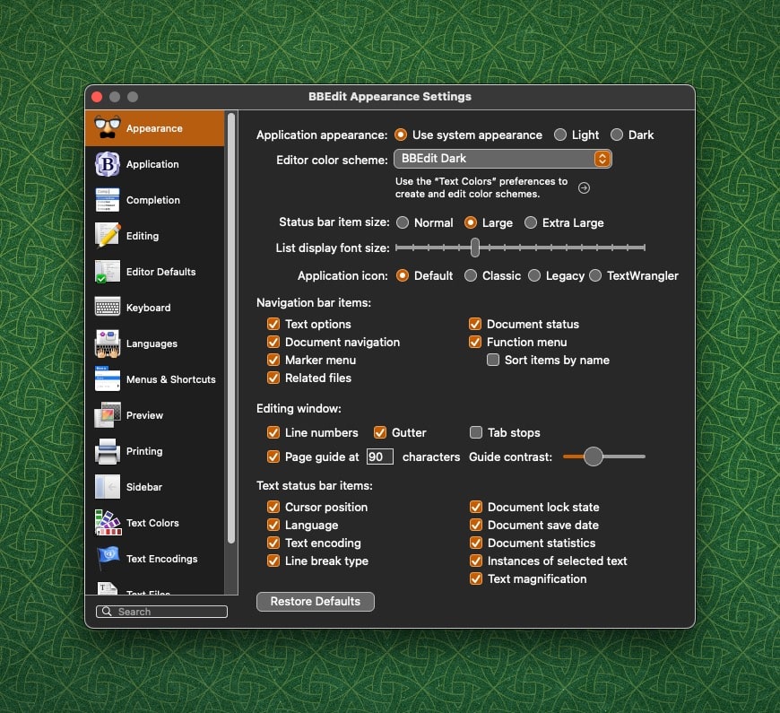Viewport: 780px width, 713px height.
Task: Open the Languages pane icon
Action: click(108, 343)
